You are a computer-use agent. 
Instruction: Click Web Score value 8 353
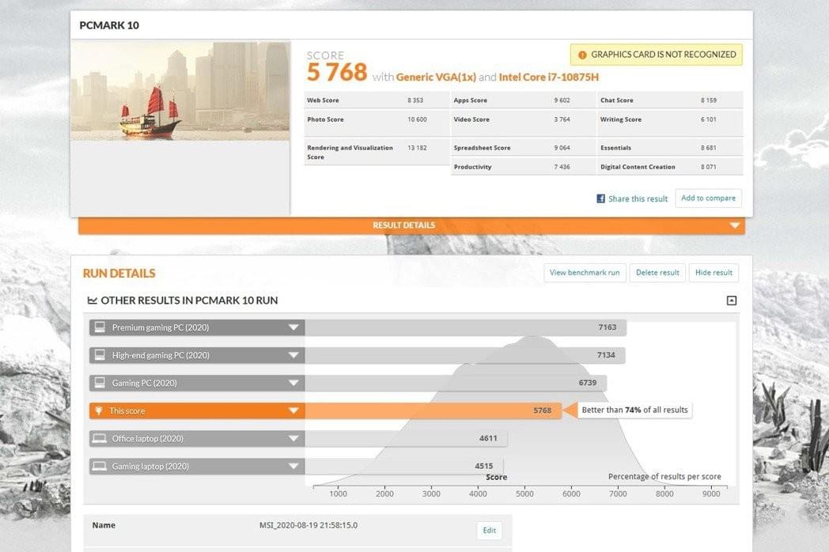click(x=415, y=100)
